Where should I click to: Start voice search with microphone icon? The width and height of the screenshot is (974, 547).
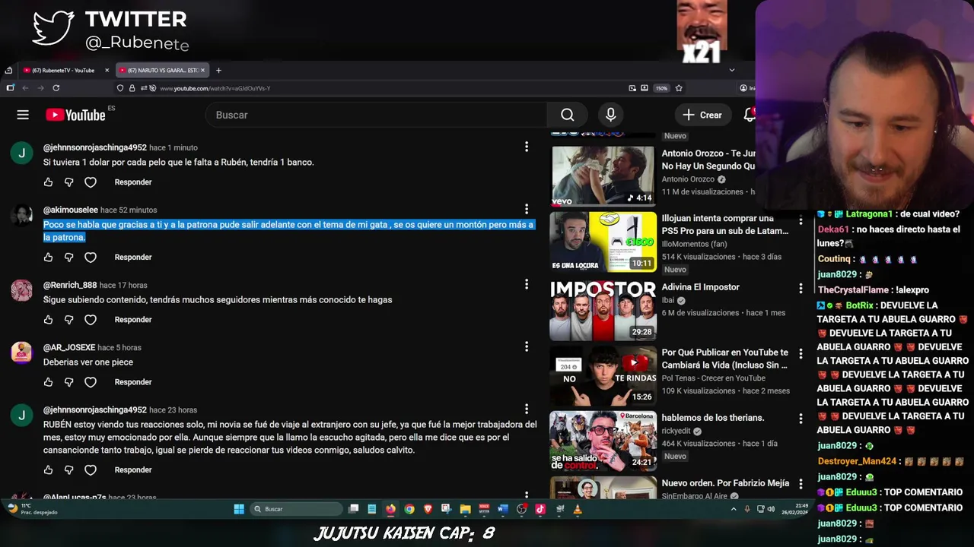pyautogui.click(x=610, y=115)
